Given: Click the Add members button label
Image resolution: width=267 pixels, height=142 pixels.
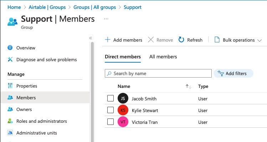Looking at the screenshot, I should (x=128, y=40).
